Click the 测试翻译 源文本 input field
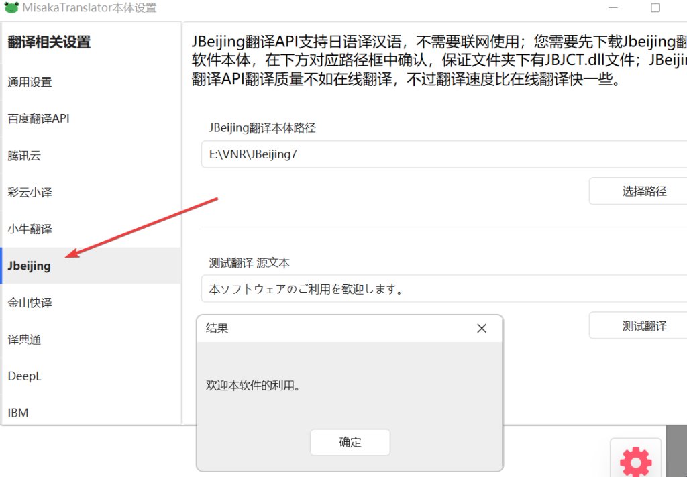 [x=443, y=289]
